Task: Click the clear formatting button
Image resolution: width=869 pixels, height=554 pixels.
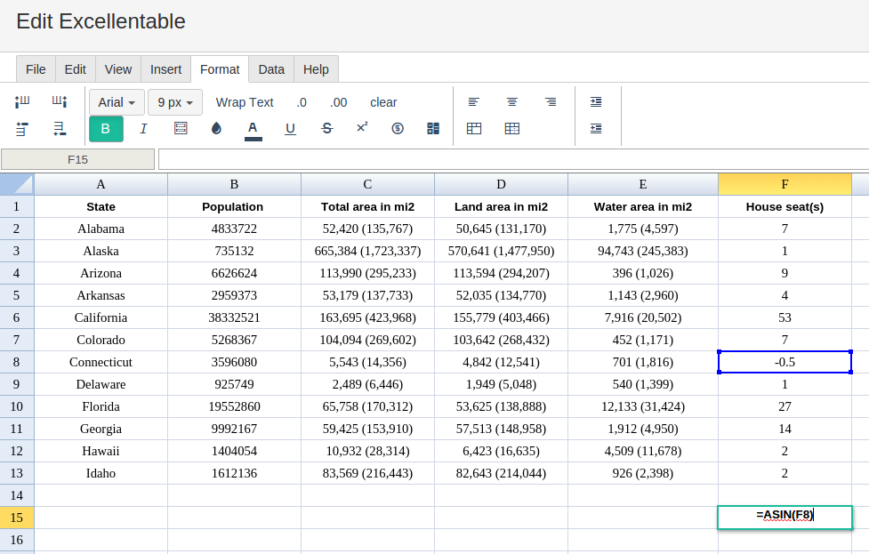Action: click(x=383, y=102)
